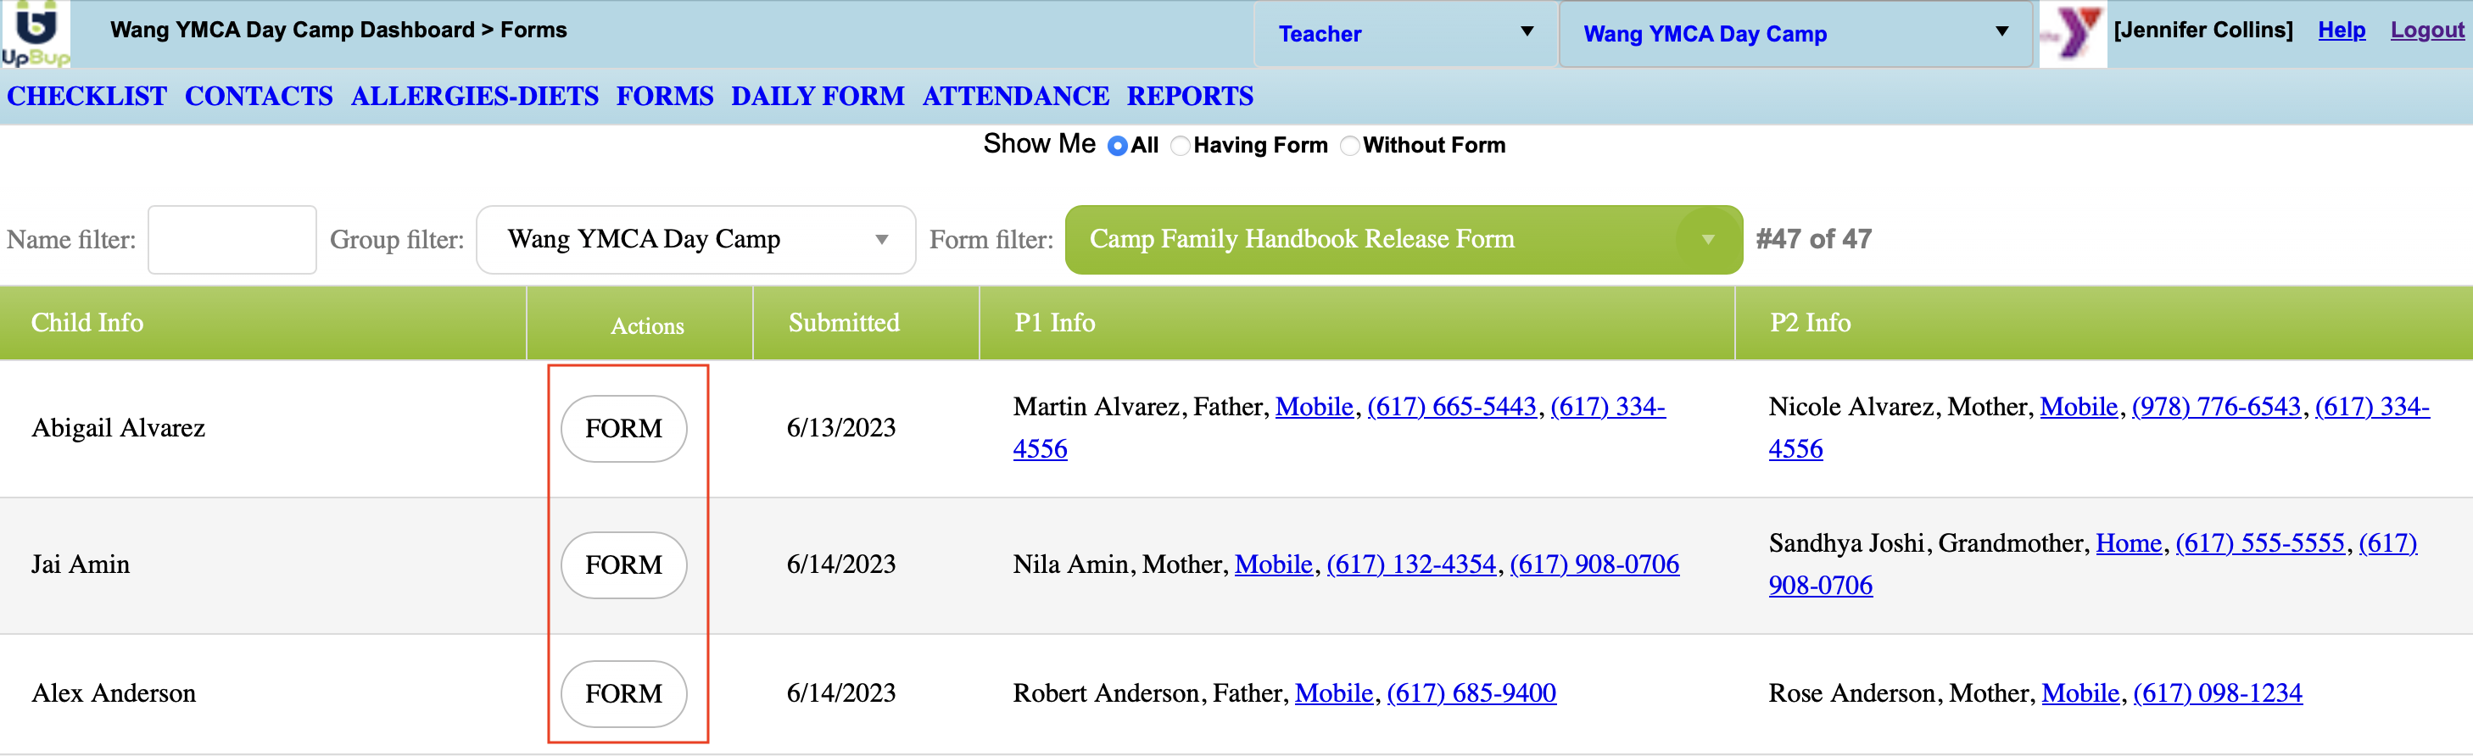
Task: Click Nicole Alvarez's Mobile link
Action: (2079, 407)
